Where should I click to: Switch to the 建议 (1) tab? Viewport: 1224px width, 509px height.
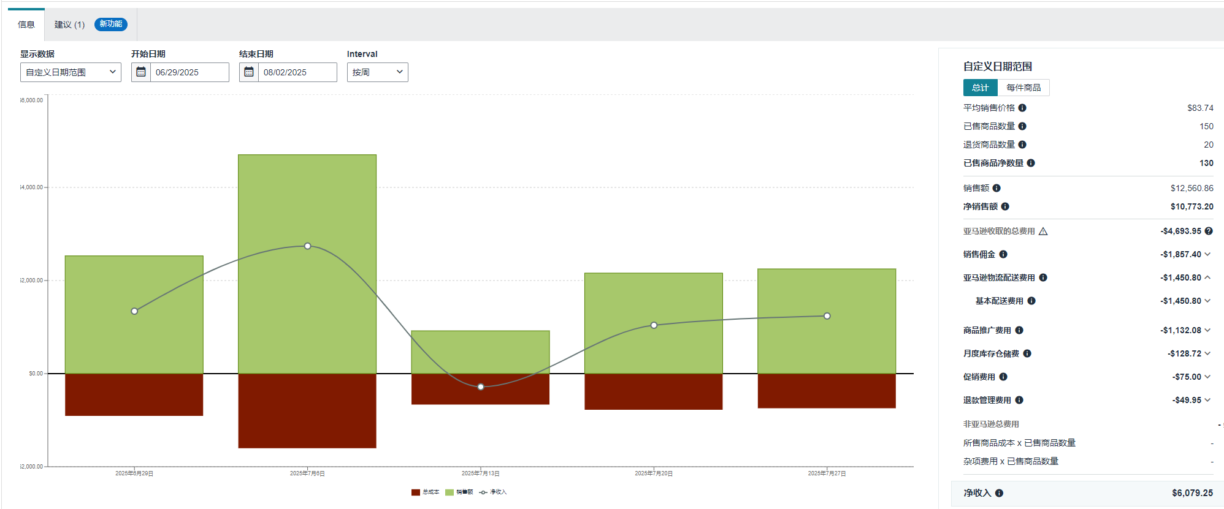point(69,25)
